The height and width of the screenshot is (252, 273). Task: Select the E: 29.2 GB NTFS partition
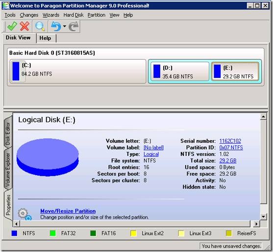click(x=235, y=72)
